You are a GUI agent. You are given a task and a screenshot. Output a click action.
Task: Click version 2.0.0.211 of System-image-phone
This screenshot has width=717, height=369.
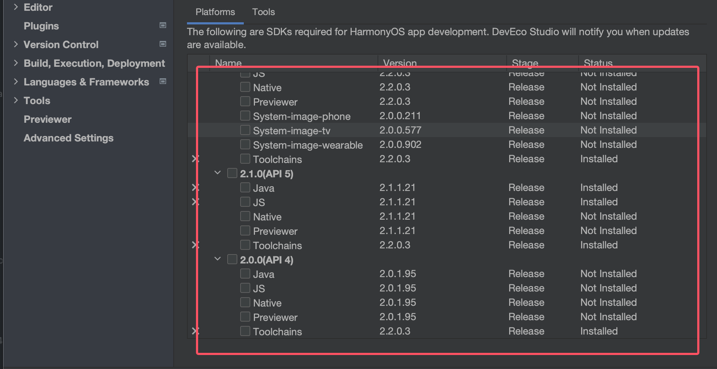pyautogui.click(x=400, y=116)
